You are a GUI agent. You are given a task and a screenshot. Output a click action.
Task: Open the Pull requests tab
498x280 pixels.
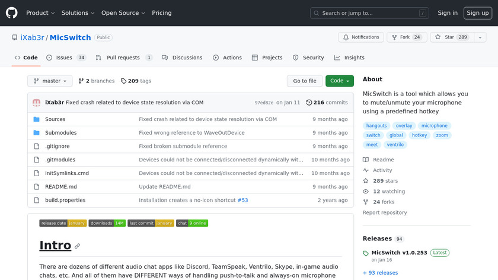[124, 58]
